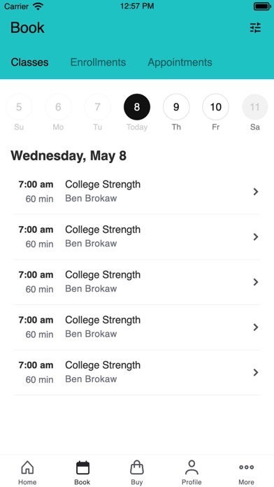Open the More three-dots icon
The height and width of the screenshot is (487, 274).
246,467
